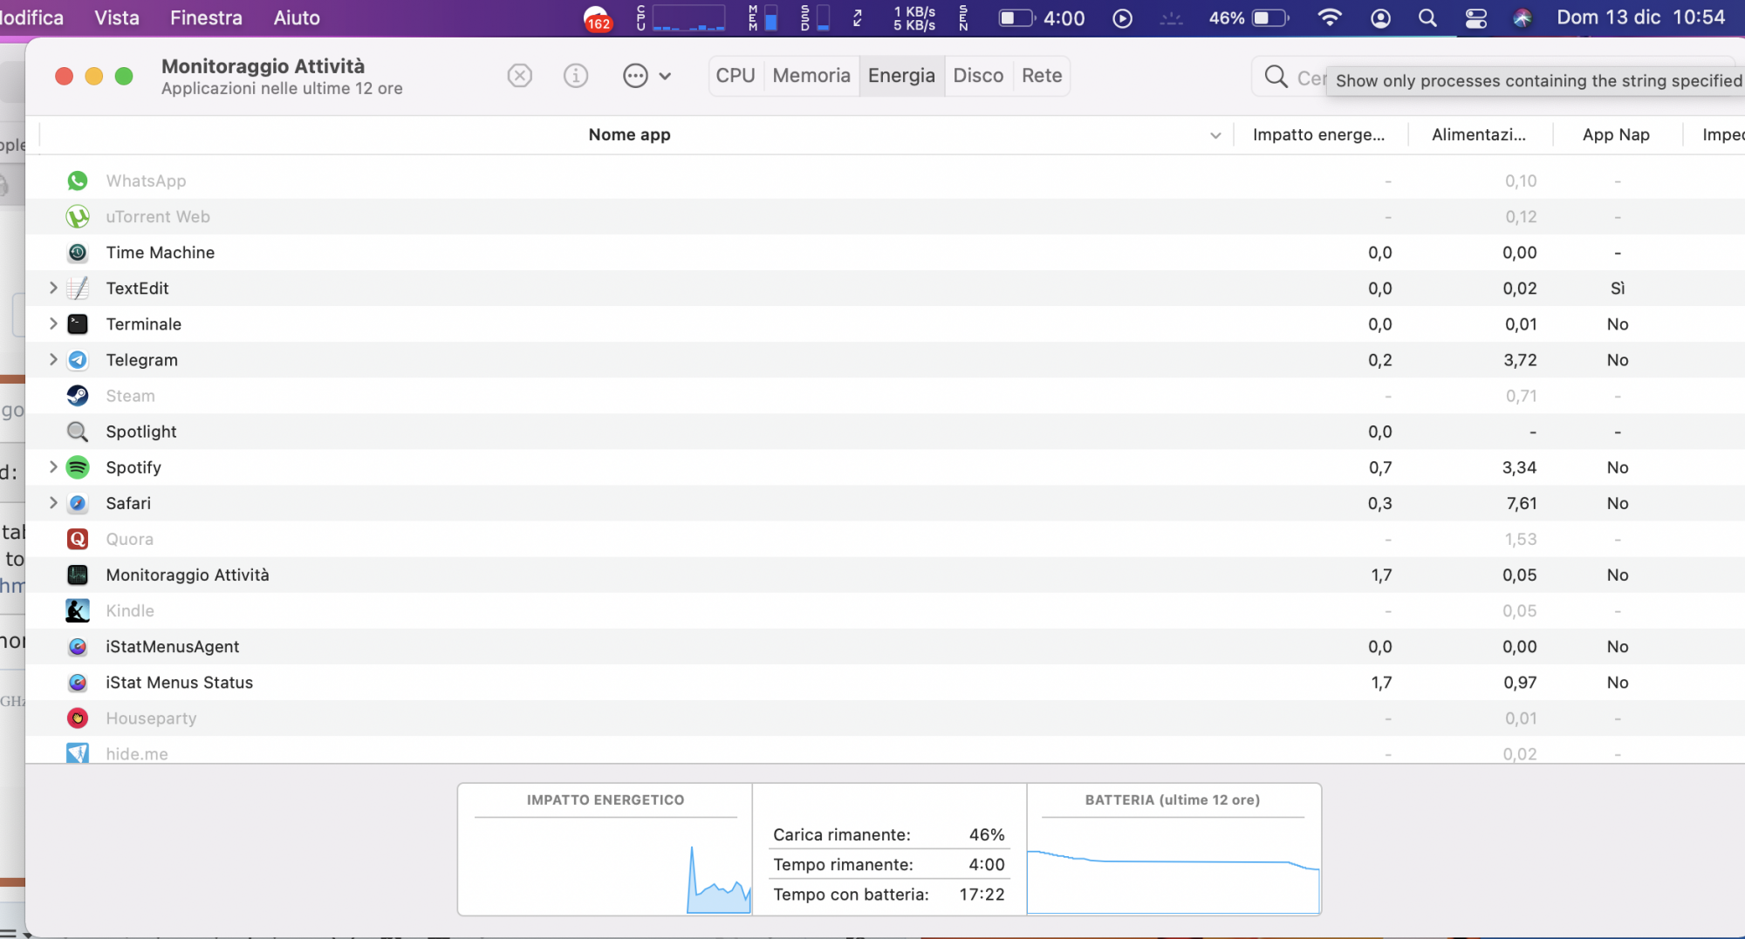Click iStat Menus Status 0,97 value
The height and width of the screenshot is (939, 1745).
[x=1520, y=683]
